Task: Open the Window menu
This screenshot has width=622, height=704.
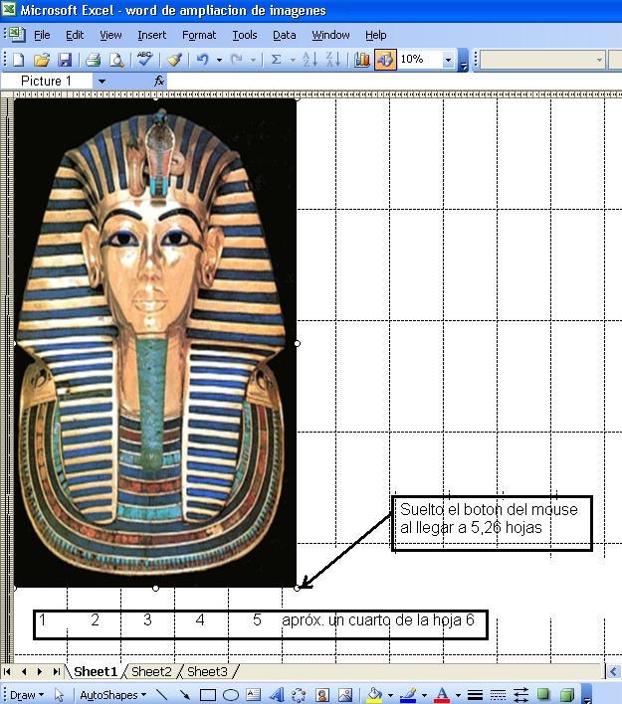Action: point(330,35)
